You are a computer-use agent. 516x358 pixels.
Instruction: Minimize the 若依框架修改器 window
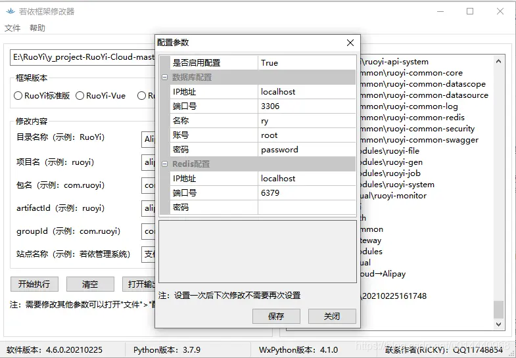click(x=440, y=12)
